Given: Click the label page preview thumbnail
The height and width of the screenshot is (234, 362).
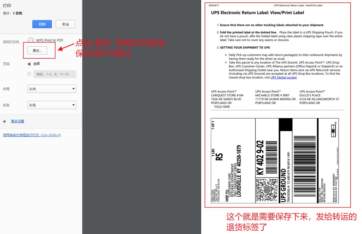Looking at the screenshot, I should click(x=278, y=105).
